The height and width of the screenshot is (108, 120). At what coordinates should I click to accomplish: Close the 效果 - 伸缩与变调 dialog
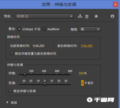[115, 4]
